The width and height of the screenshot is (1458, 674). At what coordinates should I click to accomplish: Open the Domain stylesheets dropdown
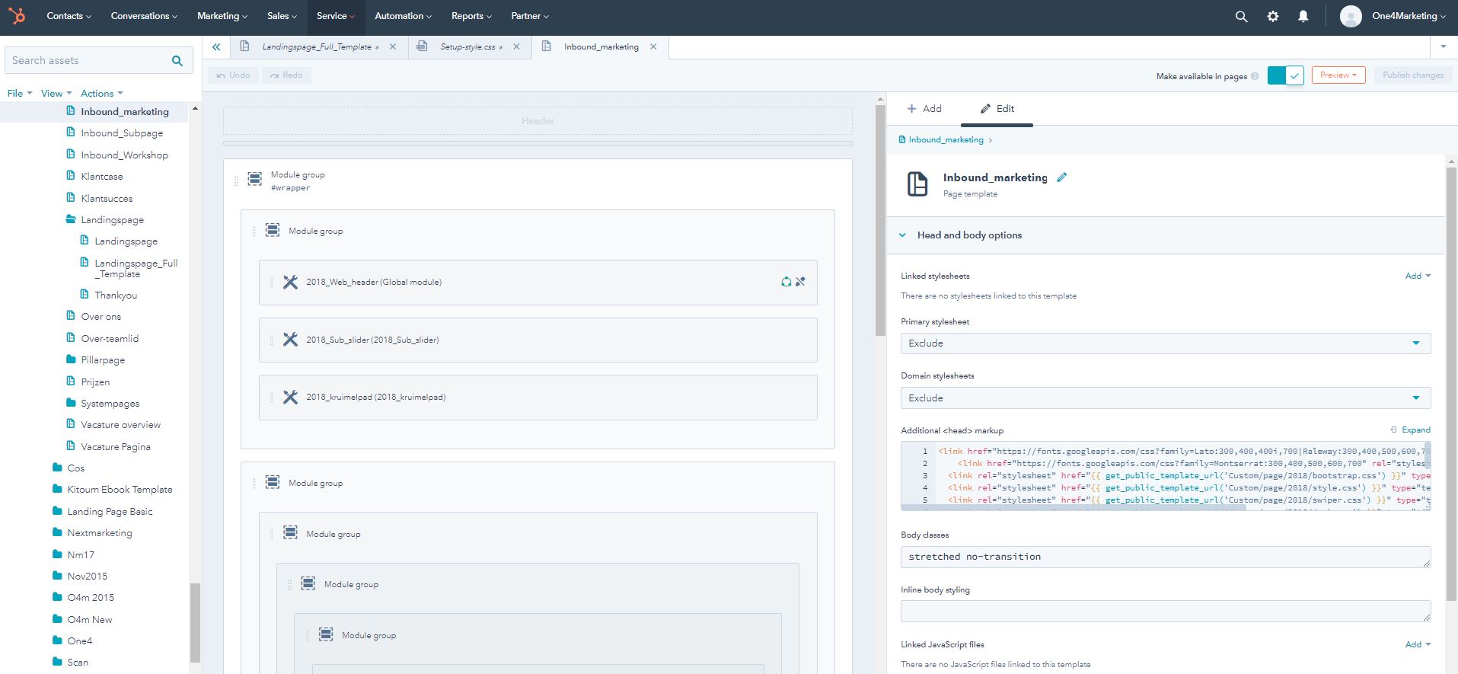(1166, 398)
